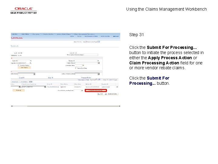Click the detail icon at the end of the claim row

[117, 87]
